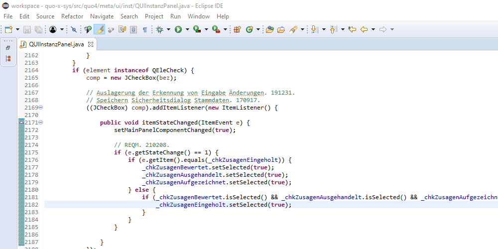This screenshot has height=249, width=498.
Task: Toggle Skip All Breakpoints
Action: tap(74, 29)
